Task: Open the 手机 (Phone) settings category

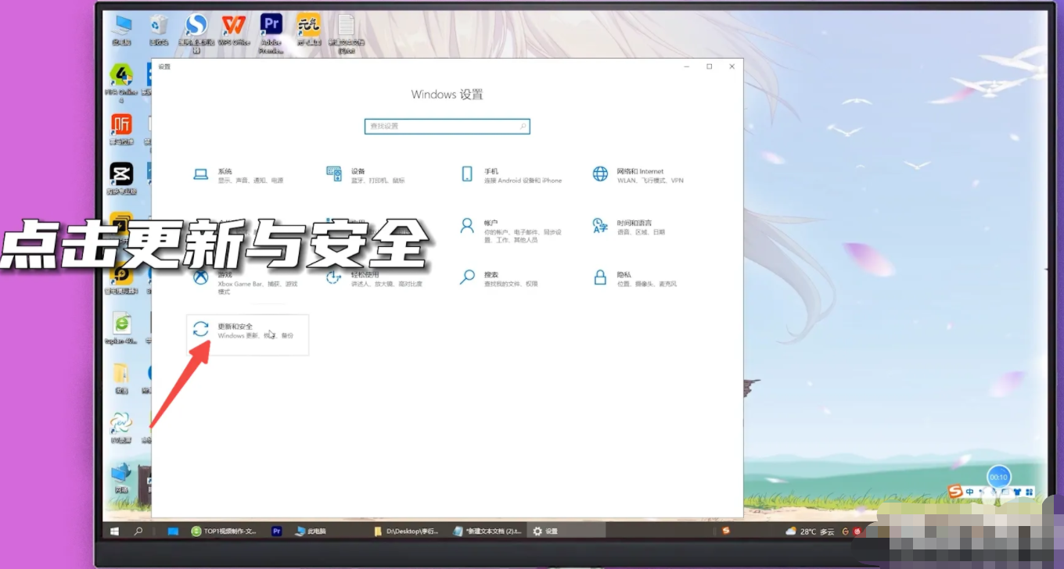Action: click(491, 174)
